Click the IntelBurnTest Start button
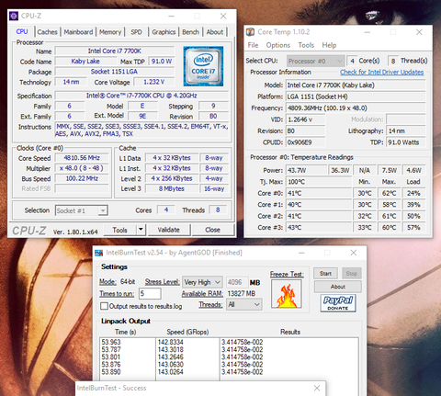The height and width of the screenshot is (396, 441). point(325,273)
